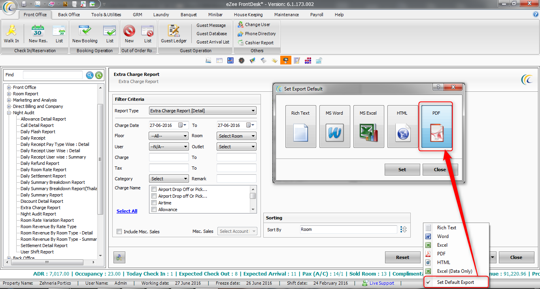Open the Floor dropdown
Screen dimensions: 540x289
169,136
